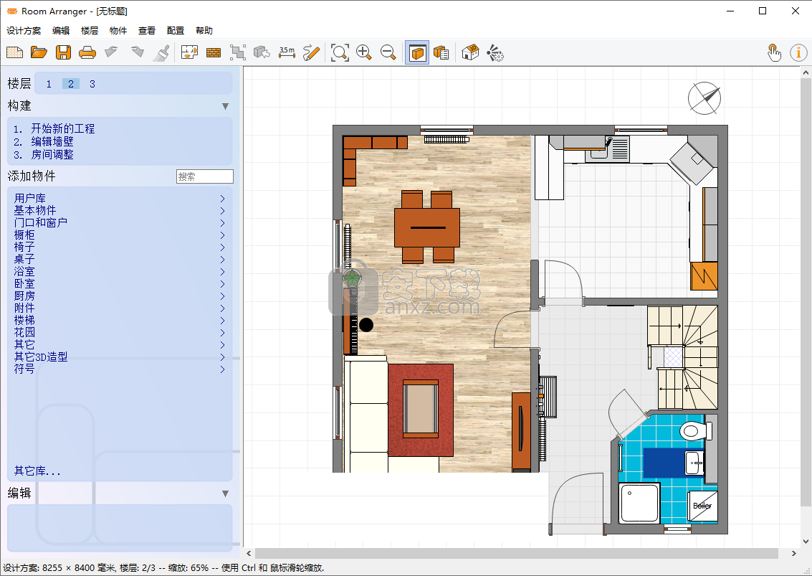Click the vertical scrollbar beside canvas
The height and width of the screenshot is (576, 812).
pos(806,293)
